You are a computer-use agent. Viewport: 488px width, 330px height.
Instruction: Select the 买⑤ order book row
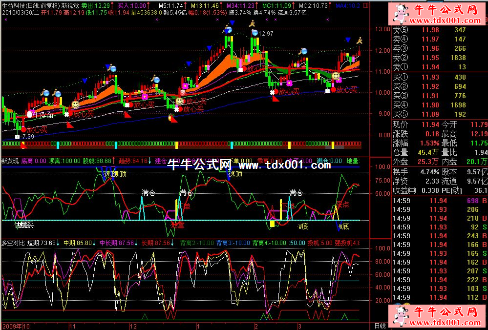[439, 114]
